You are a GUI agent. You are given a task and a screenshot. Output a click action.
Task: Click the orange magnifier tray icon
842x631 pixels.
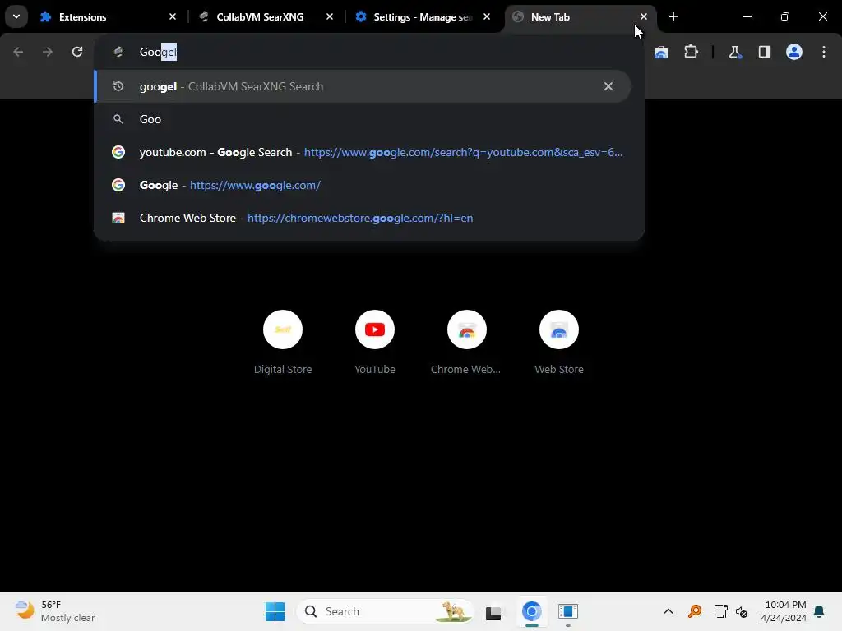[x=694, y=611]
